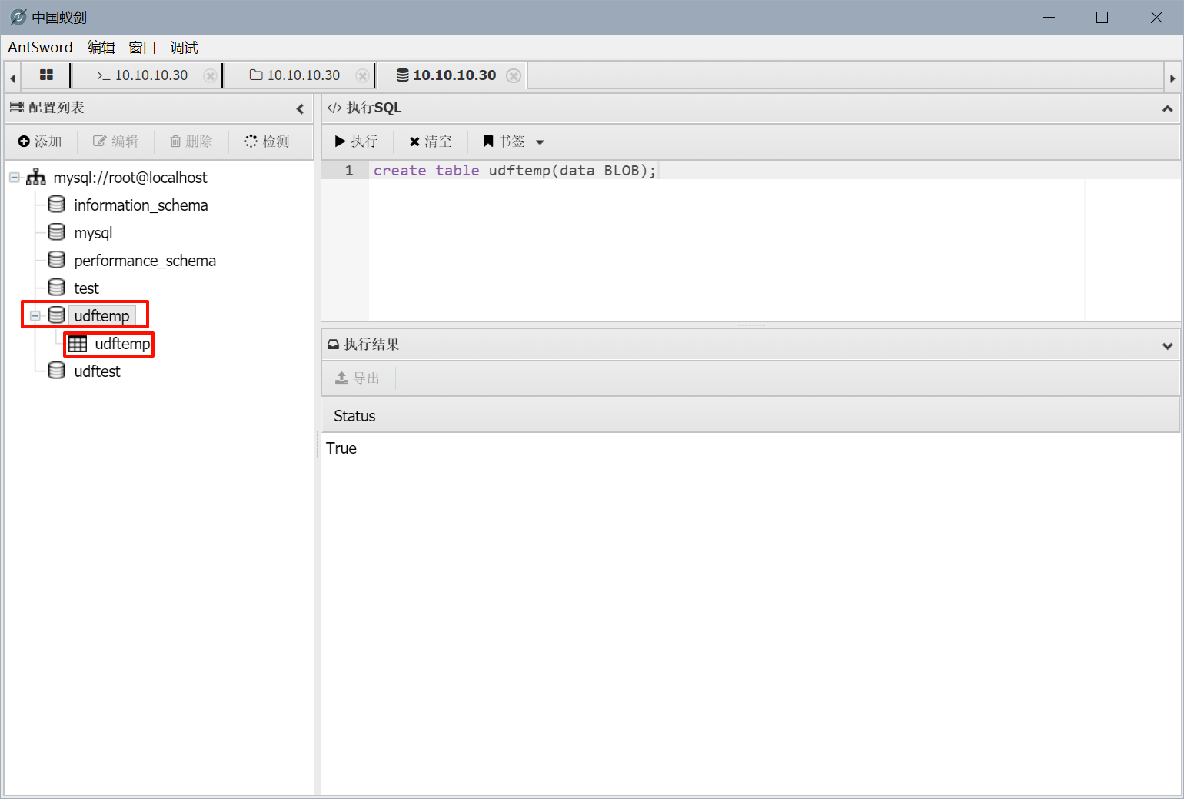Open the Bookmarks (书签) dropdown arrow
The image size is (1184, 799).
click(x=540, y=142)
